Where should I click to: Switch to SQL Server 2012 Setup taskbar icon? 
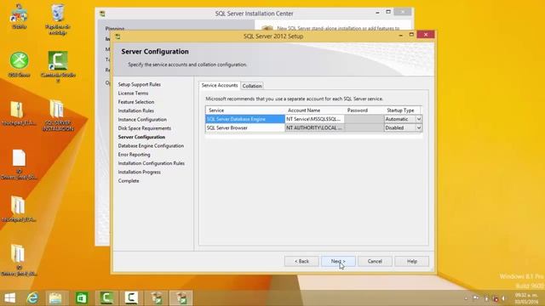click(x=181, y=298)
